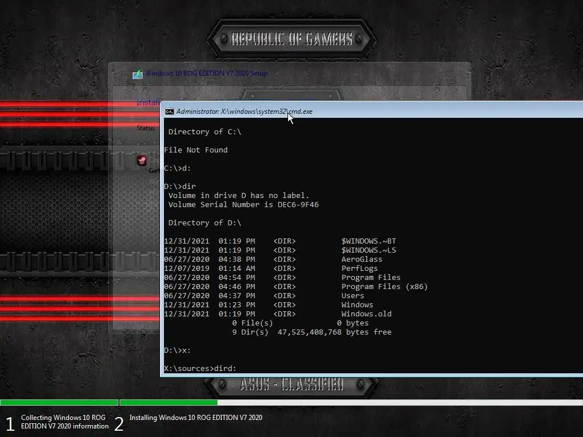Click the 12/07/2019 01:14 AM date entry

tap(210, 269)
